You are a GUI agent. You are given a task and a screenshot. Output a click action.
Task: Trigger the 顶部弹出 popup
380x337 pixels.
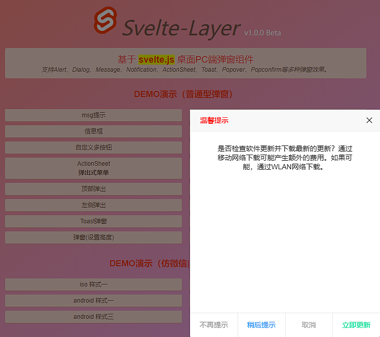(x=93, y=189)
